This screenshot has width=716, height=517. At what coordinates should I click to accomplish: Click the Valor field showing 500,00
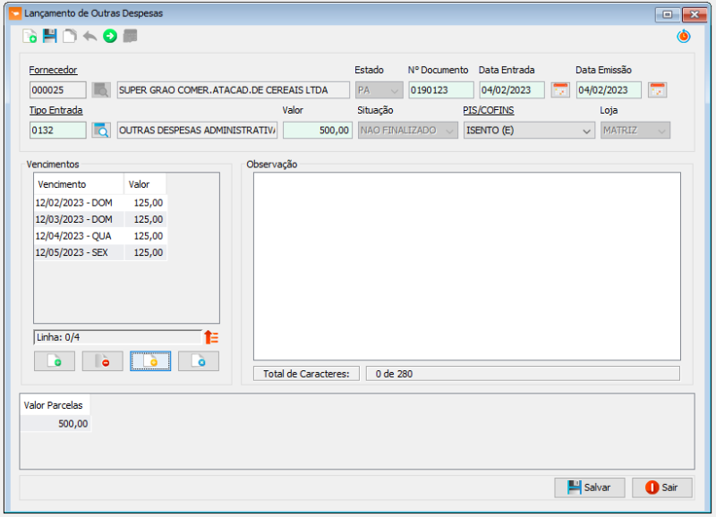pos(318,131)
